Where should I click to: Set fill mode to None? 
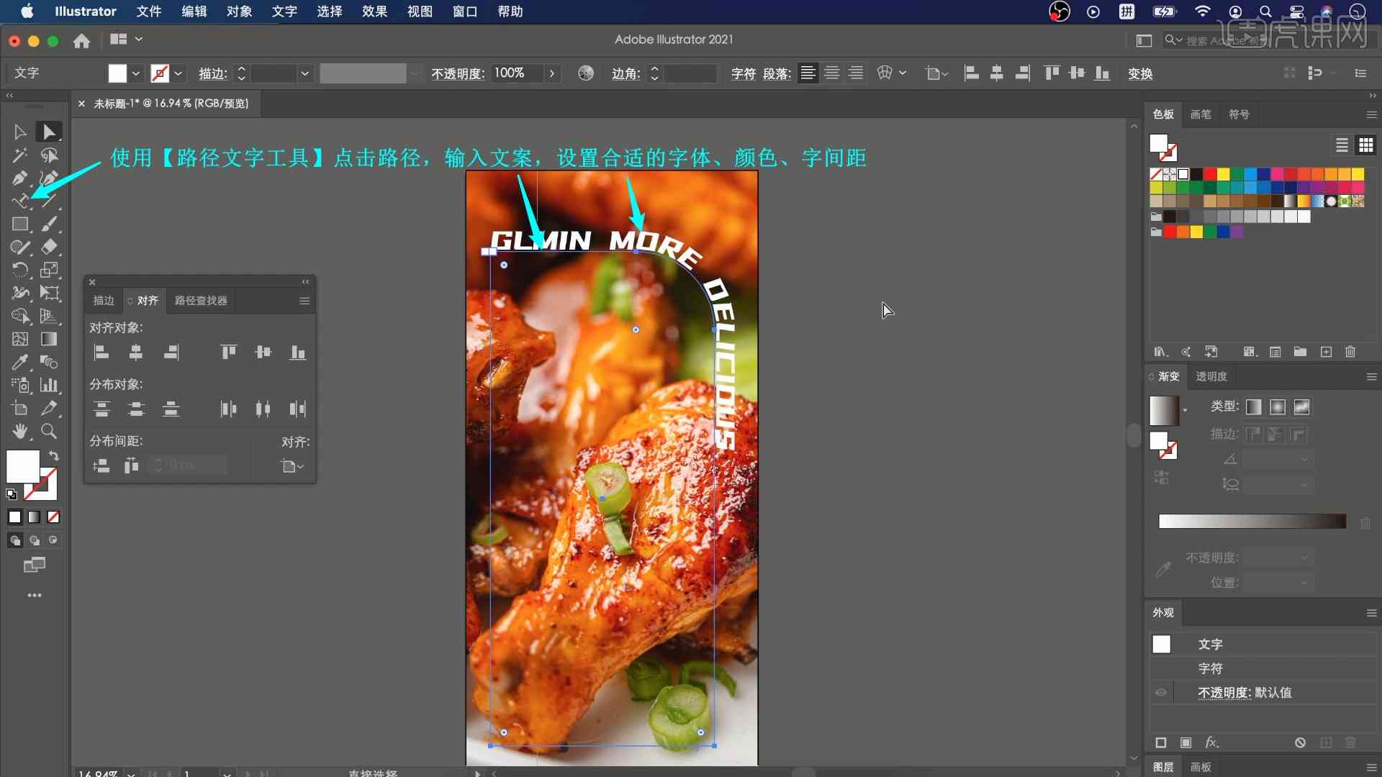click(x=53, y=517)
